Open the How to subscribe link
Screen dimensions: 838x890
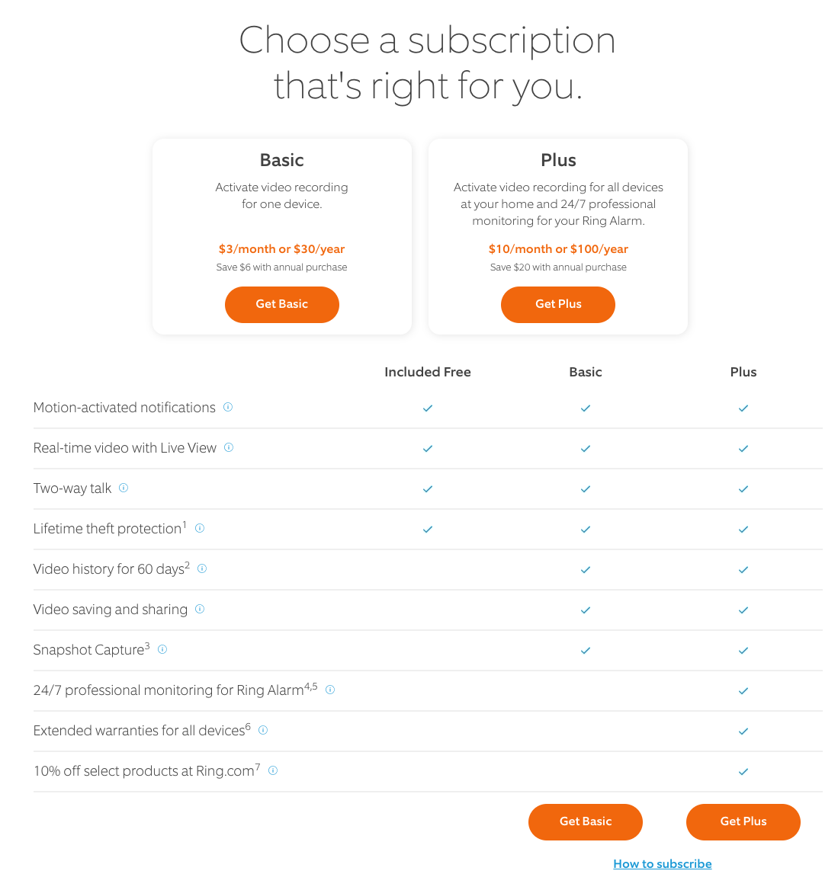pos(663,863)
